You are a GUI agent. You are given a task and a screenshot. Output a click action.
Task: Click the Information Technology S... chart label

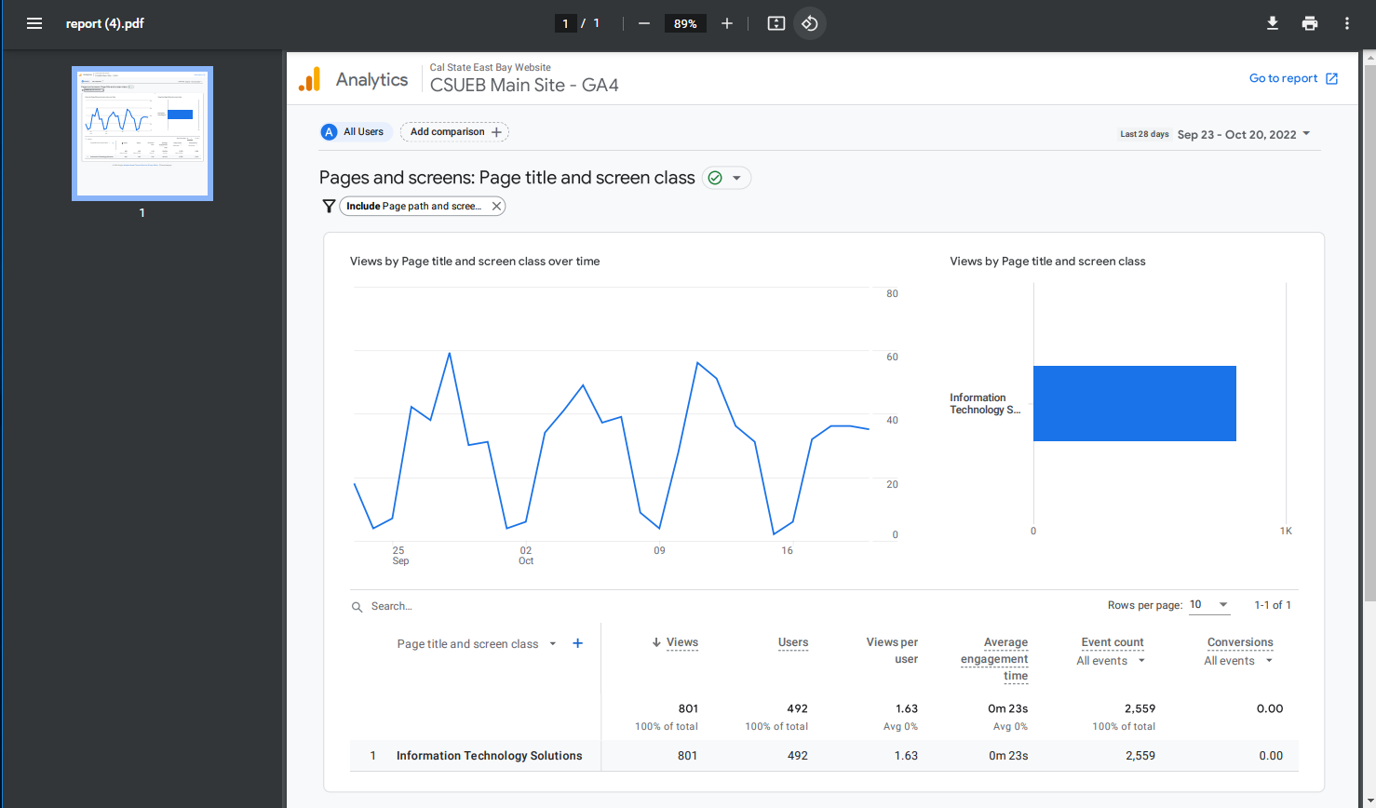pos(985,403)
